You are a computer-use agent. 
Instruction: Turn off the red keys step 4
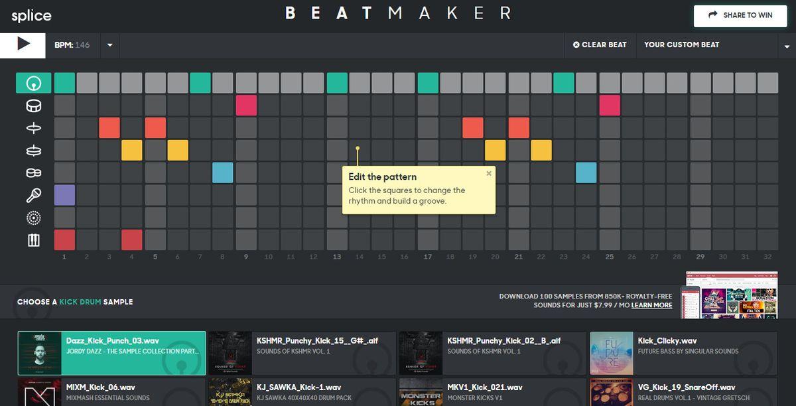pos(132,240)
